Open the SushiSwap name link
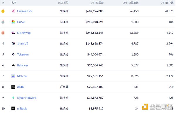This screenshot has width=176, height=113. tap(24, 33)
